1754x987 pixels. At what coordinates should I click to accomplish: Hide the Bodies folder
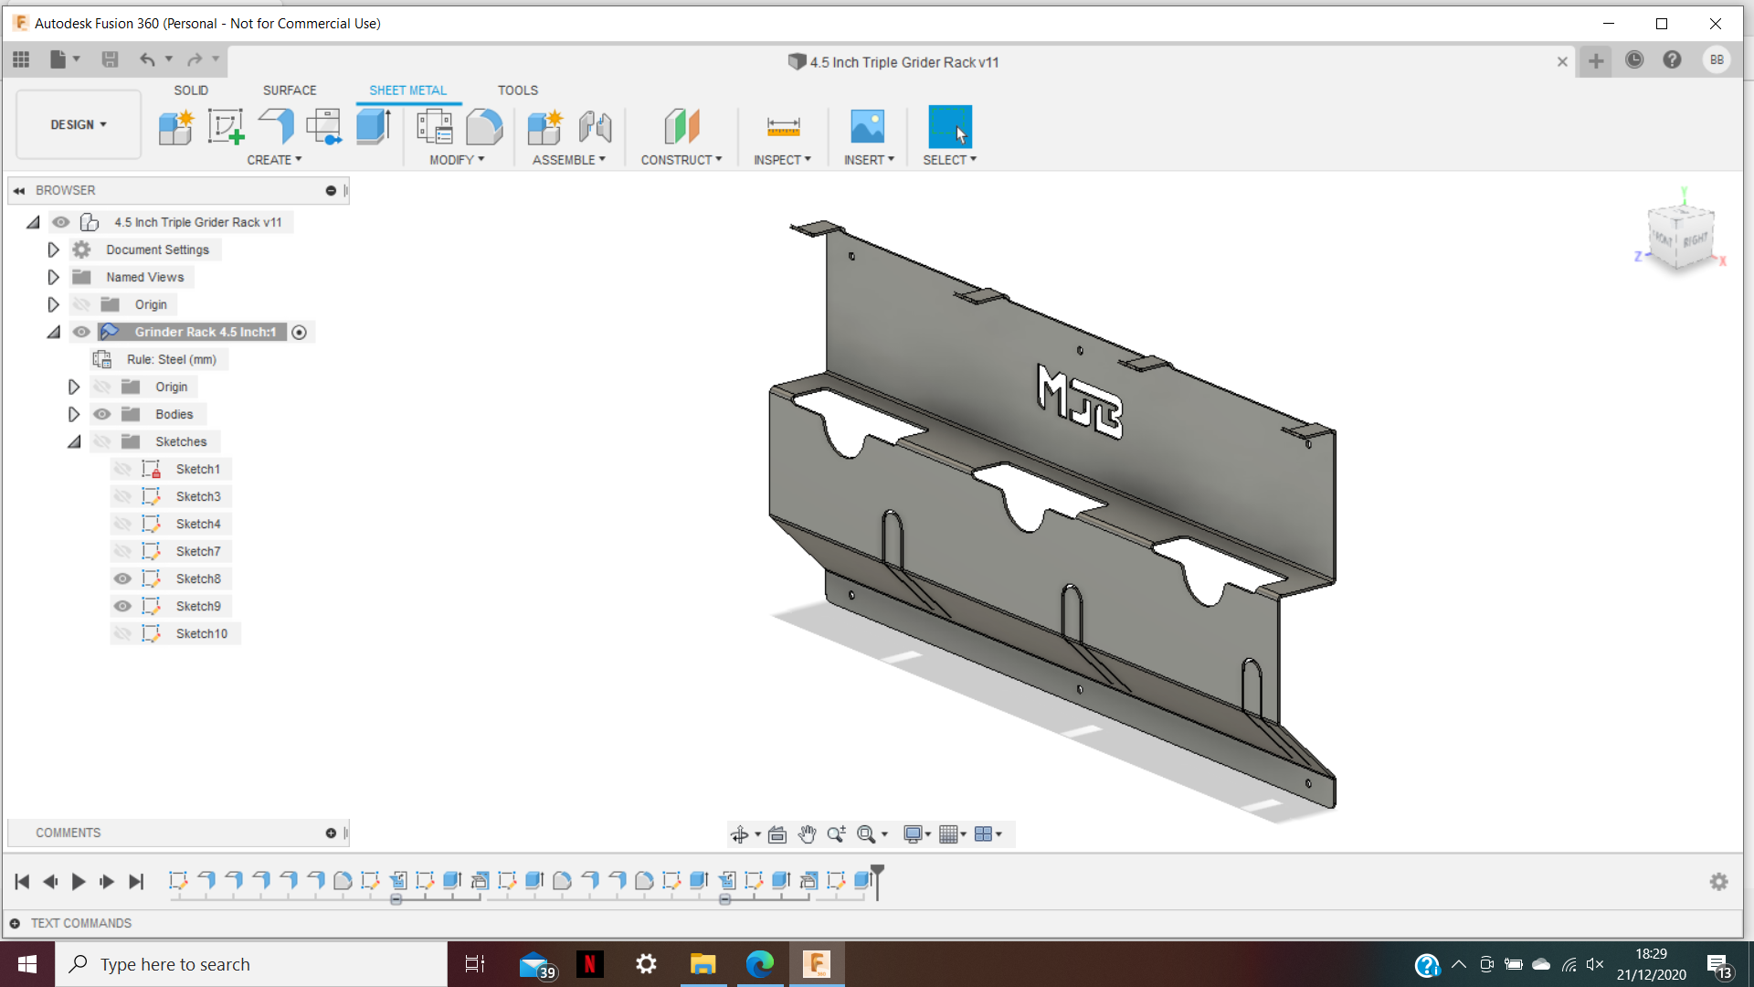(101, 414)
